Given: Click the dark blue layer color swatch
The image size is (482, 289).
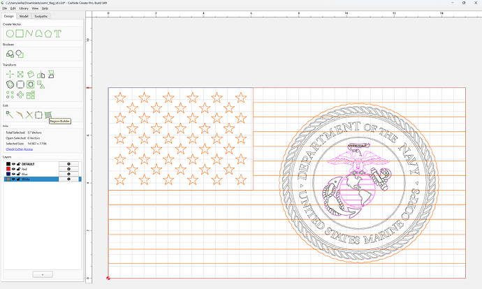Looking at the screenshot, I should [8, 174].
